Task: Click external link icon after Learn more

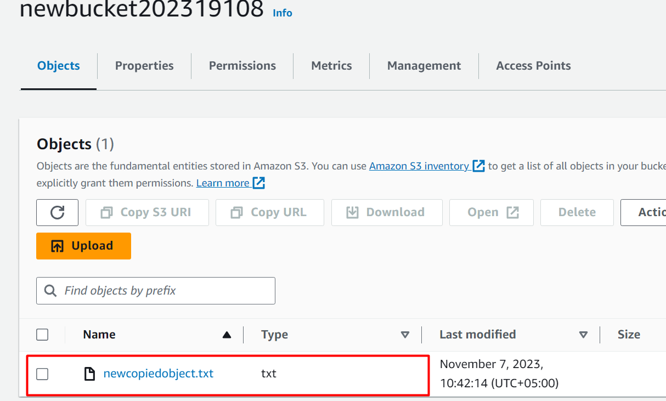Action: 259,183
